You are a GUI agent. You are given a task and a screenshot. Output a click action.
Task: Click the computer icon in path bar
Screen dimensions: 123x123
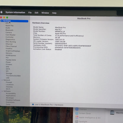coord(33,104)
